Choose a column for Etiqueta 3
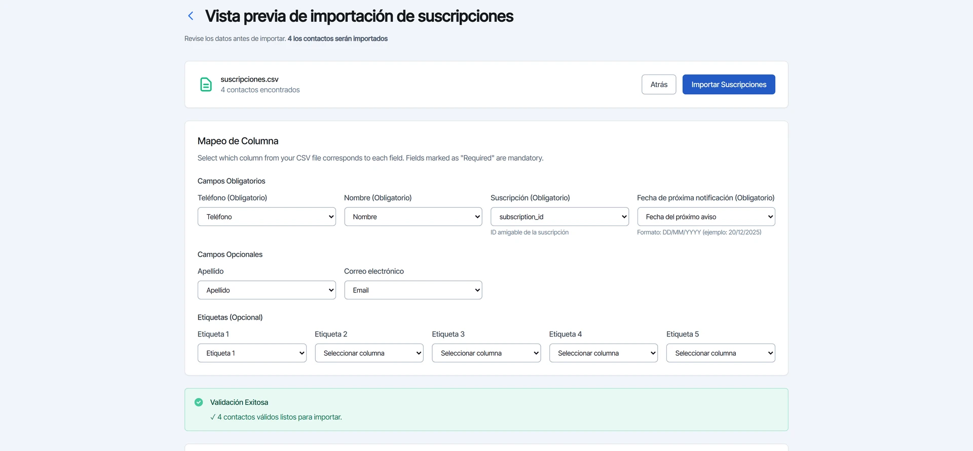The width and height of the screenshot is (973, 451). pos(486,353)
